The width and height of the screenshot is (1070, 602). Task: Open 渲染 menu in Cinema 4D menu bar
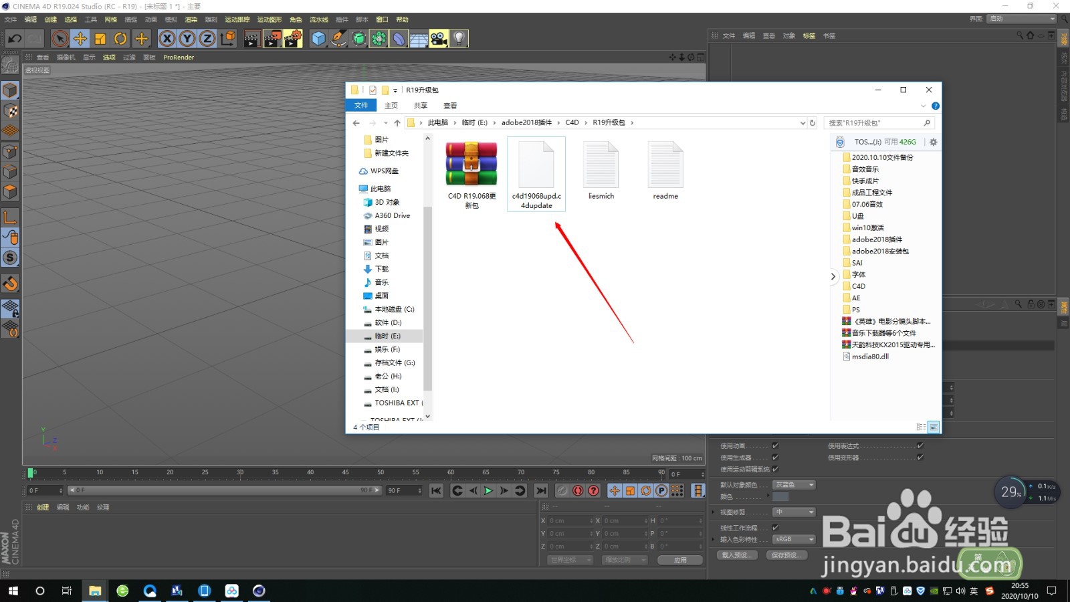(x=191, y=19)
